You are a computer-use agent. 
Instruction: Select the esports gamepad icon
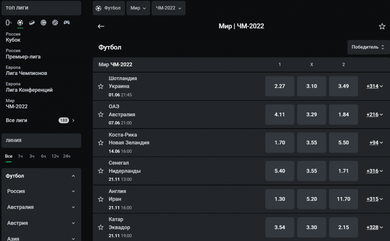pyautogui.click(x=67, y=23)
